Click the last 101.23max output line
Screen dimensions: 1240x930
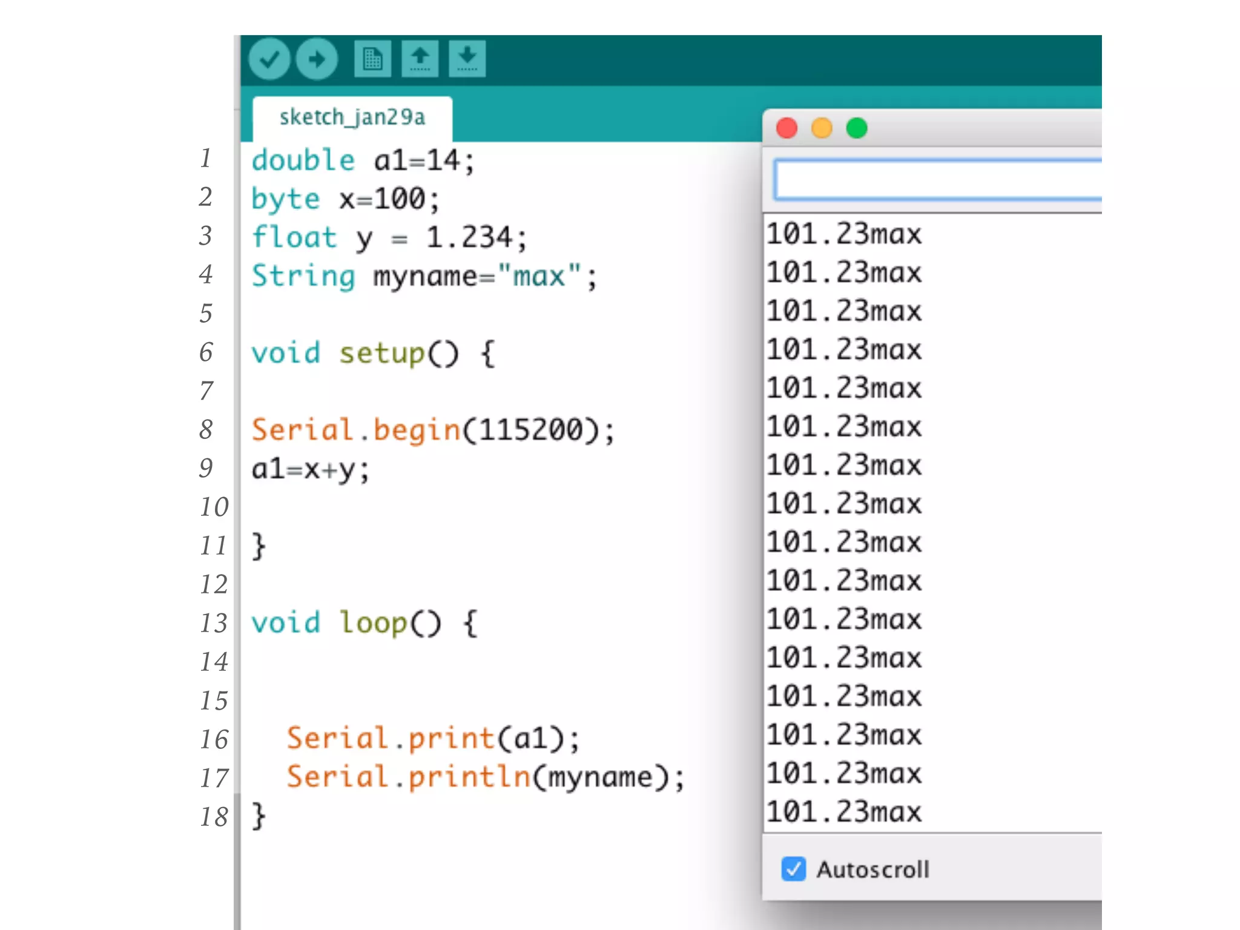[x=844, y=813]
